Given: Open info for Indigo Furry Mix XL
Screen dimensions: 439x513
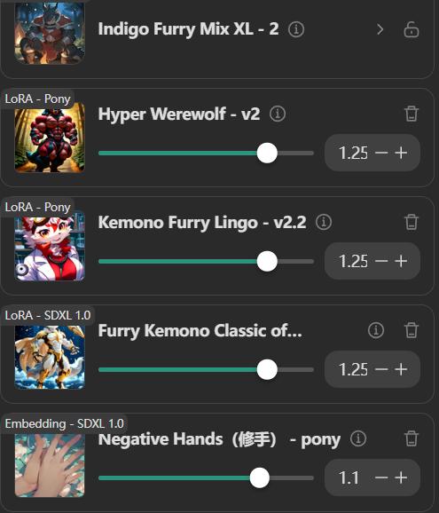Looking at the screenshot, I should 296,29.
